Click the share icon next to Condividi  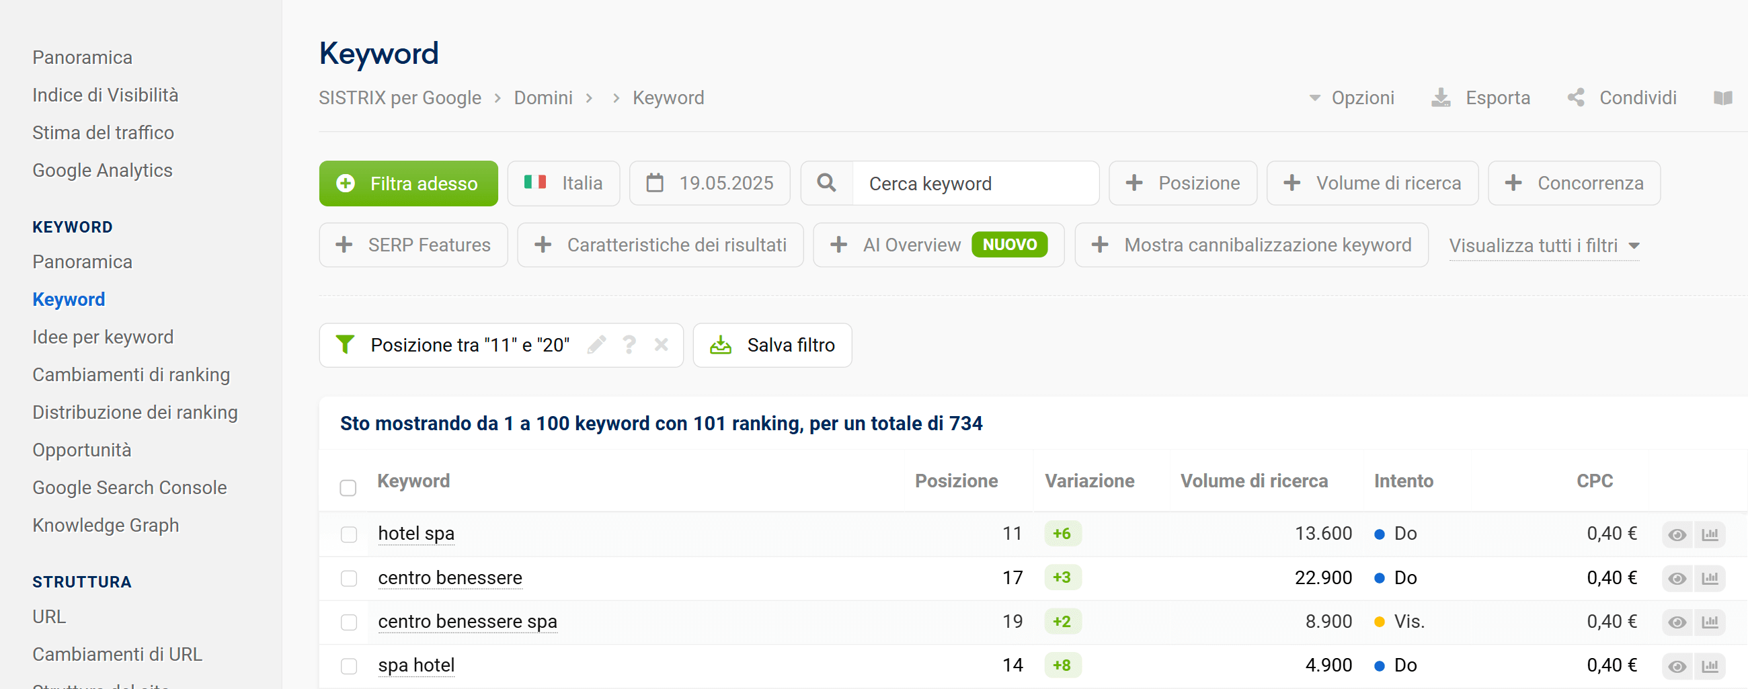(1577, 97)
